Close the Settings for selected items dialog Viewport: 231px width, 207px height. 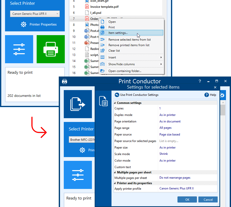coord(215,87)
